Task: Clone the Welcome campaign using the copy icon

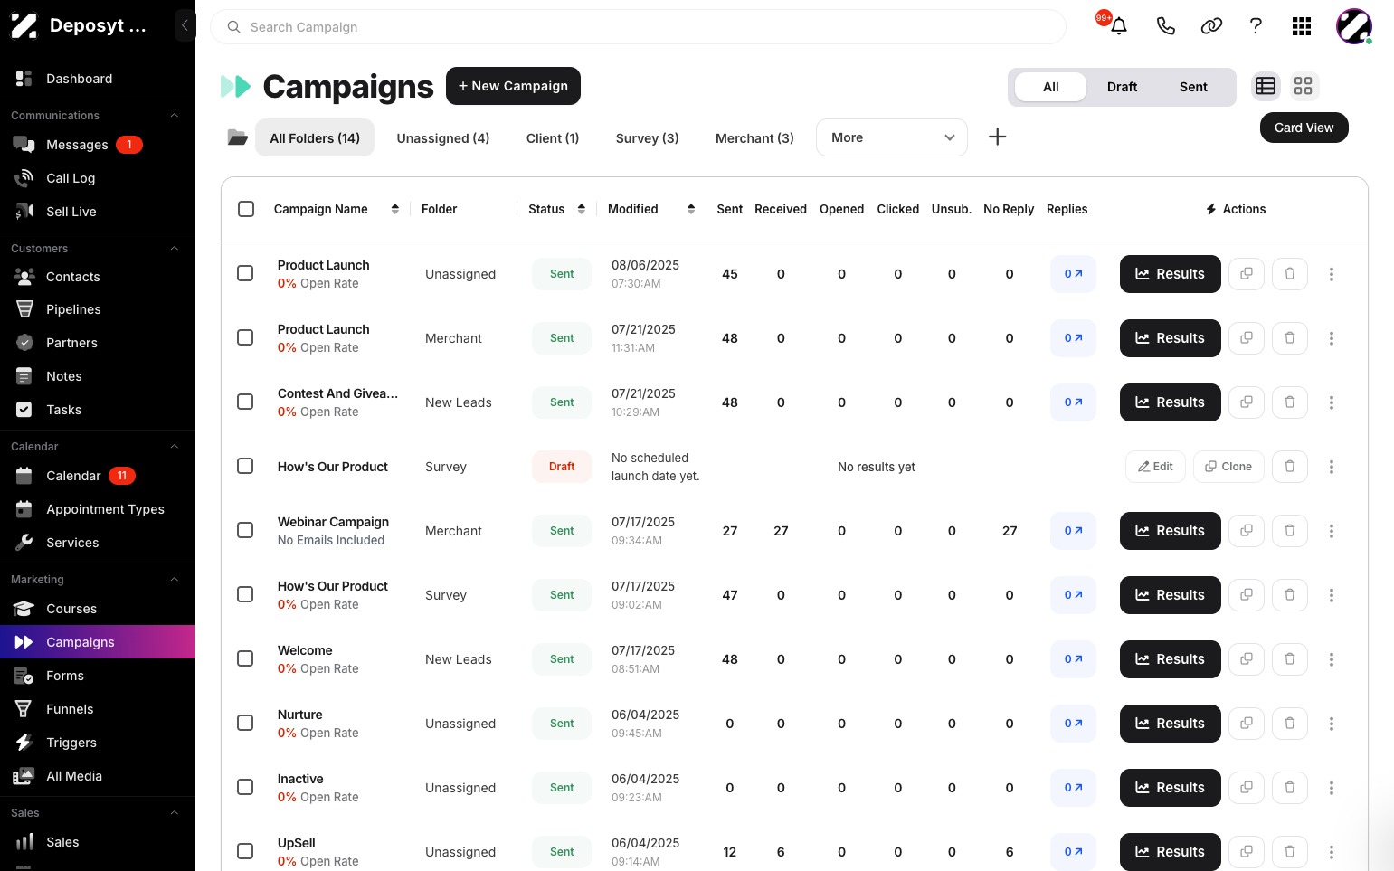Action: 1247,659
